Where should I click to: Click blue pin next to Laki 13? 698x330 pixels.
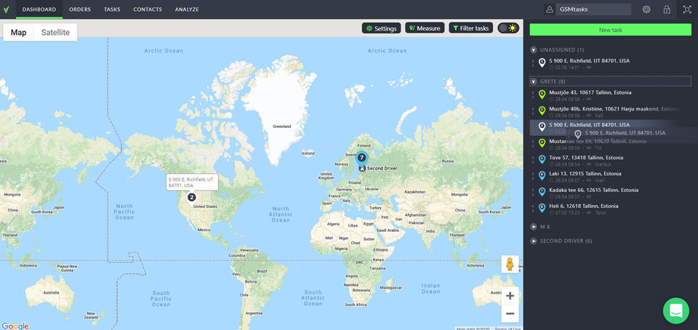(x=542, y=175)
